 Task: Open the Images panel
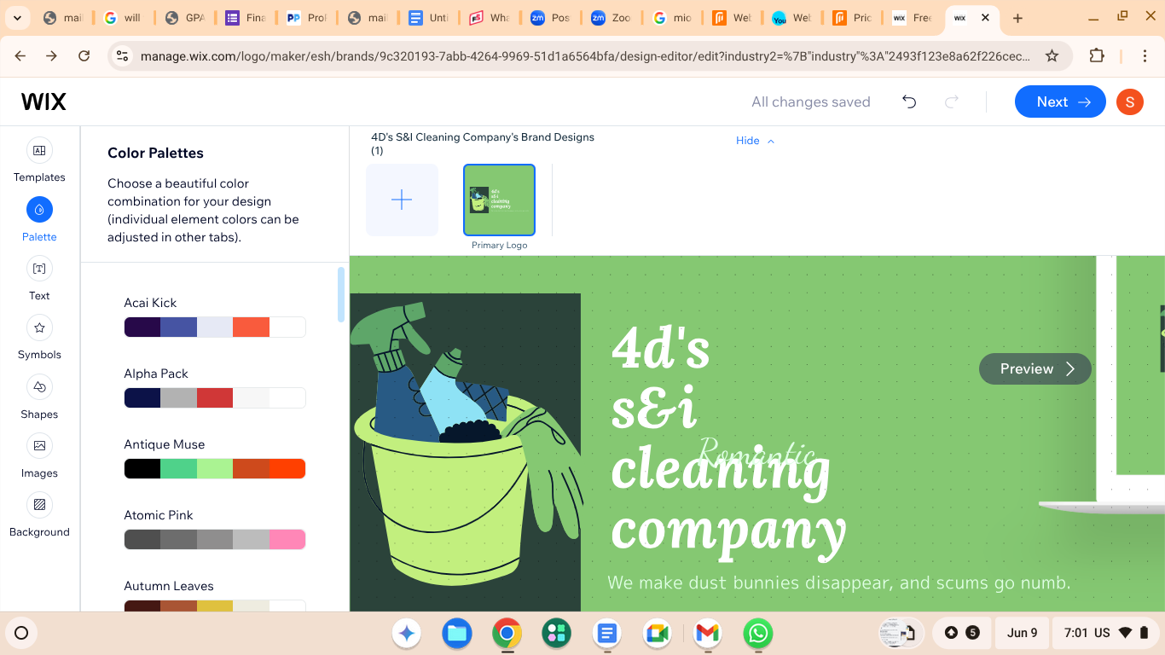[39, 447]
